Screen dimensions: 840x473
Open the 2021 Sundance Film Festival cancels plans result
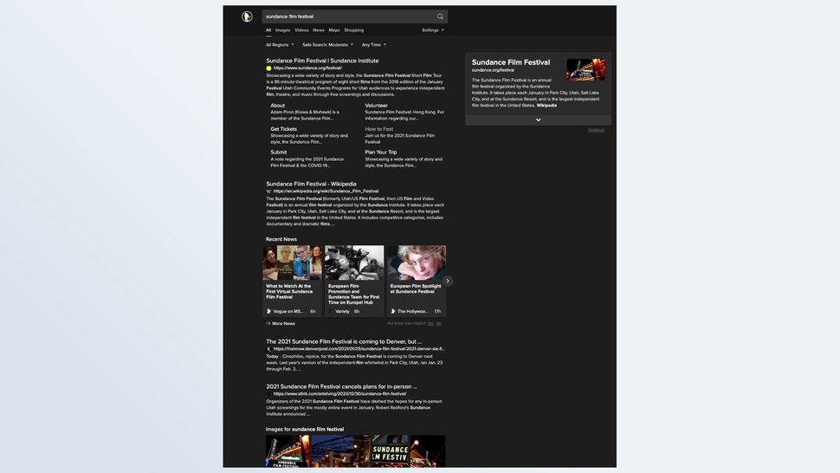point(342,386)
